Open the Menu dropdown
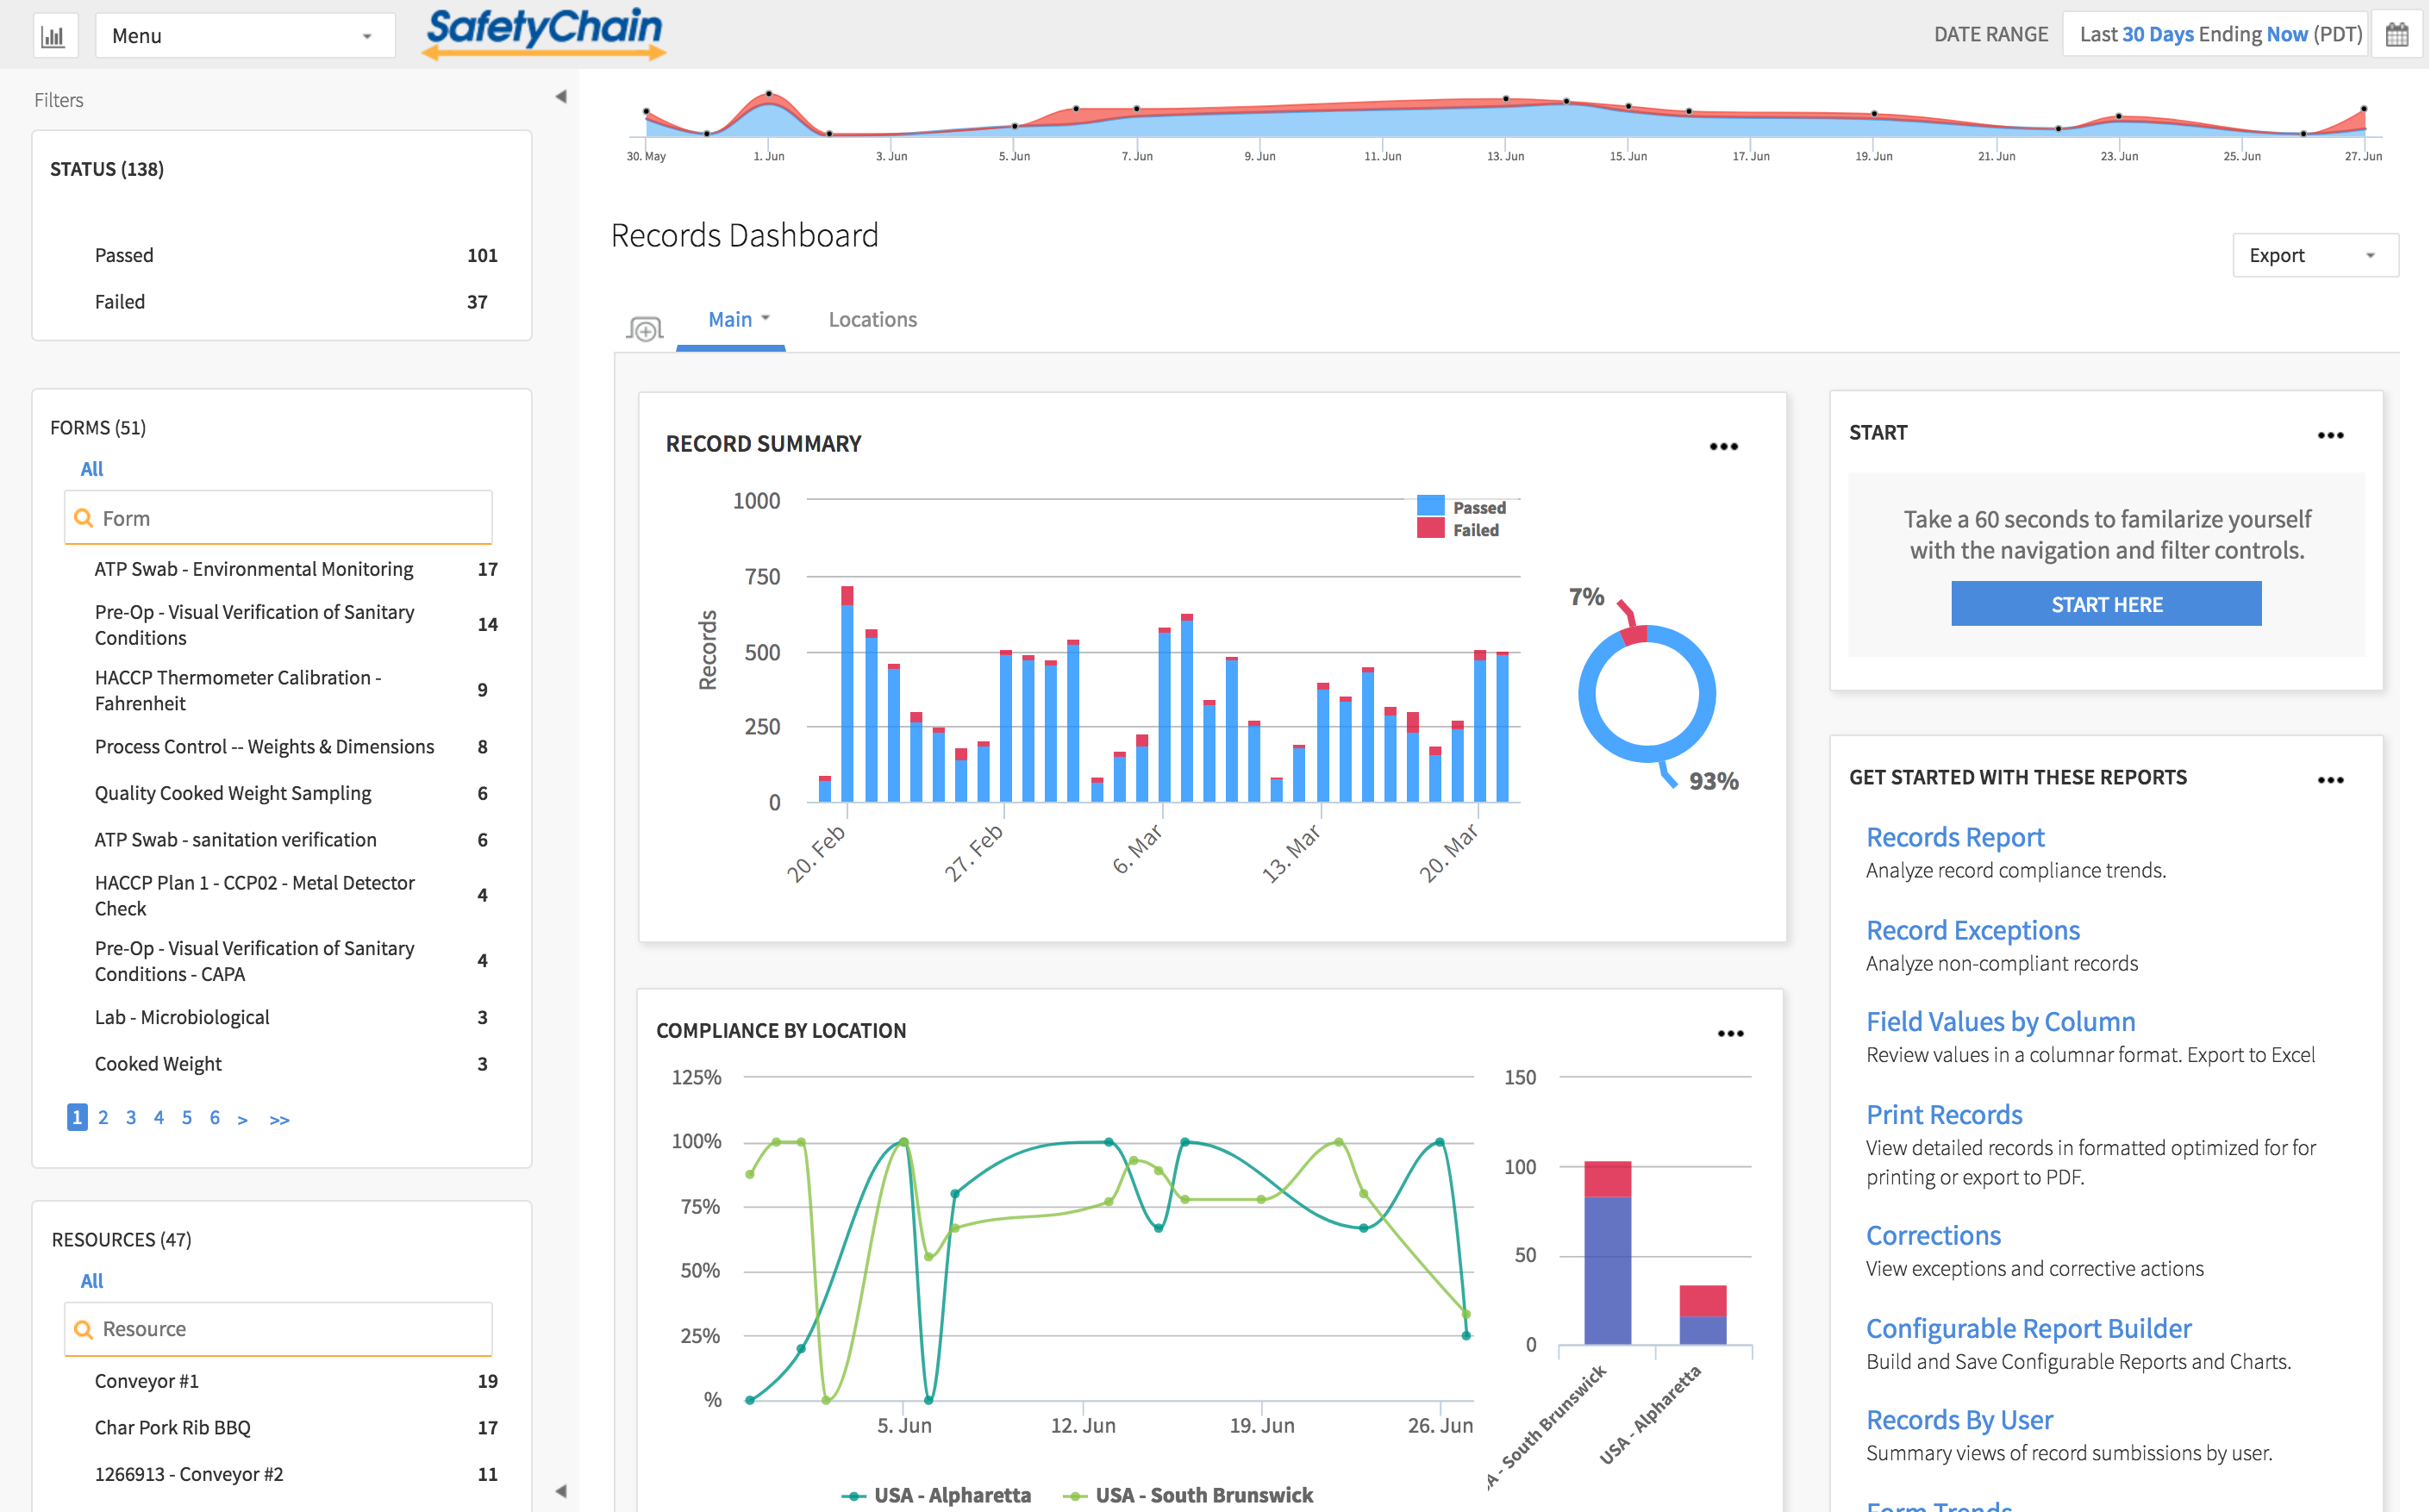2431x1512 pixels. tap(244, 36)
